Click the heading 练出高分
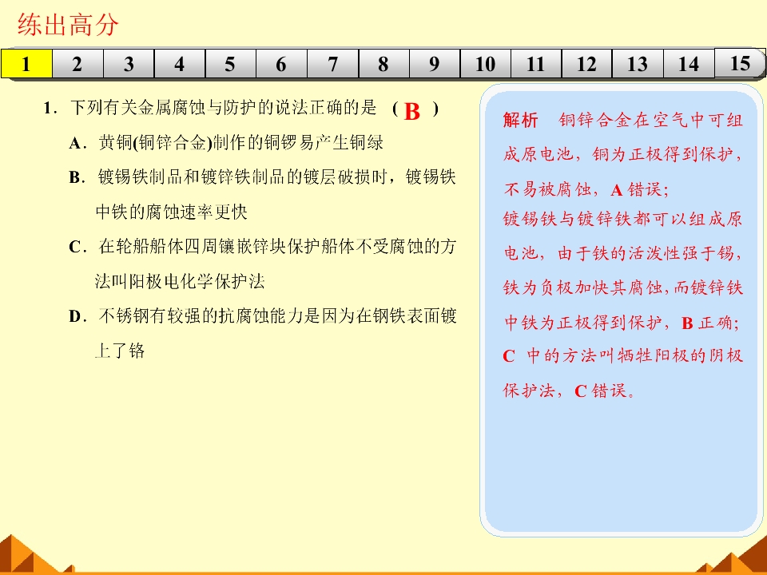767x575 pixels. tap(68, 25)
